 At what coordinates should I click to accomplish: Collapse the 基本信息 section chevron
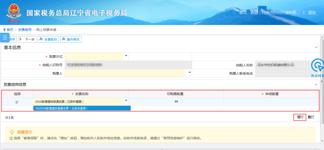coord(316,47)
